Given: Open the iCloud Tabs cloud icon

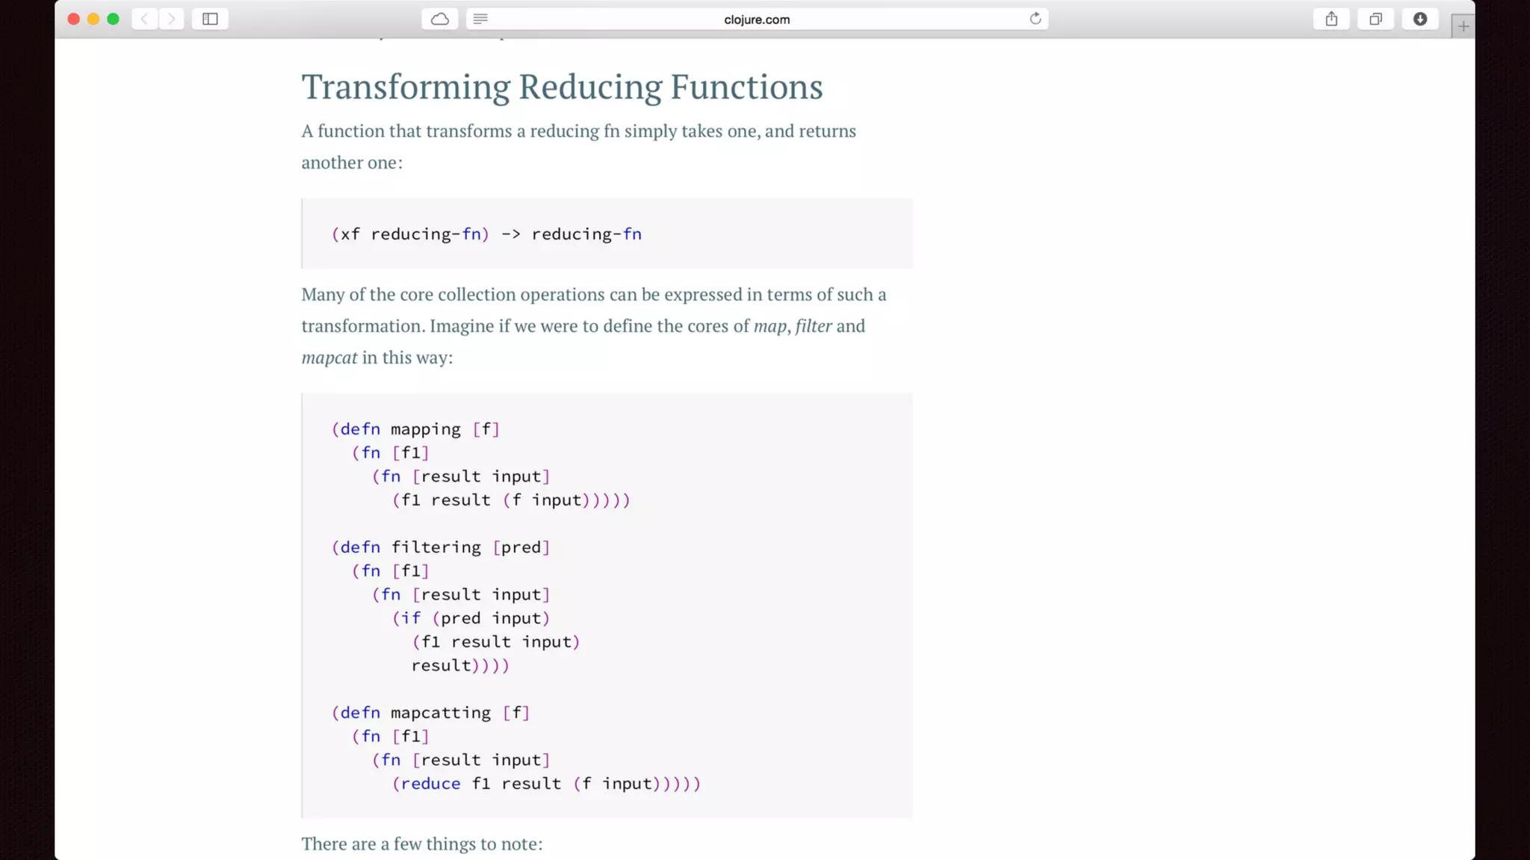Looking at the screenshot, I should 440,19.
